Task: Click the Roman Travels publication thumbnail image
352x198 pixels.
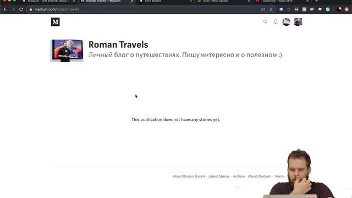Action: pyautogui.click(x=67, y=51)
